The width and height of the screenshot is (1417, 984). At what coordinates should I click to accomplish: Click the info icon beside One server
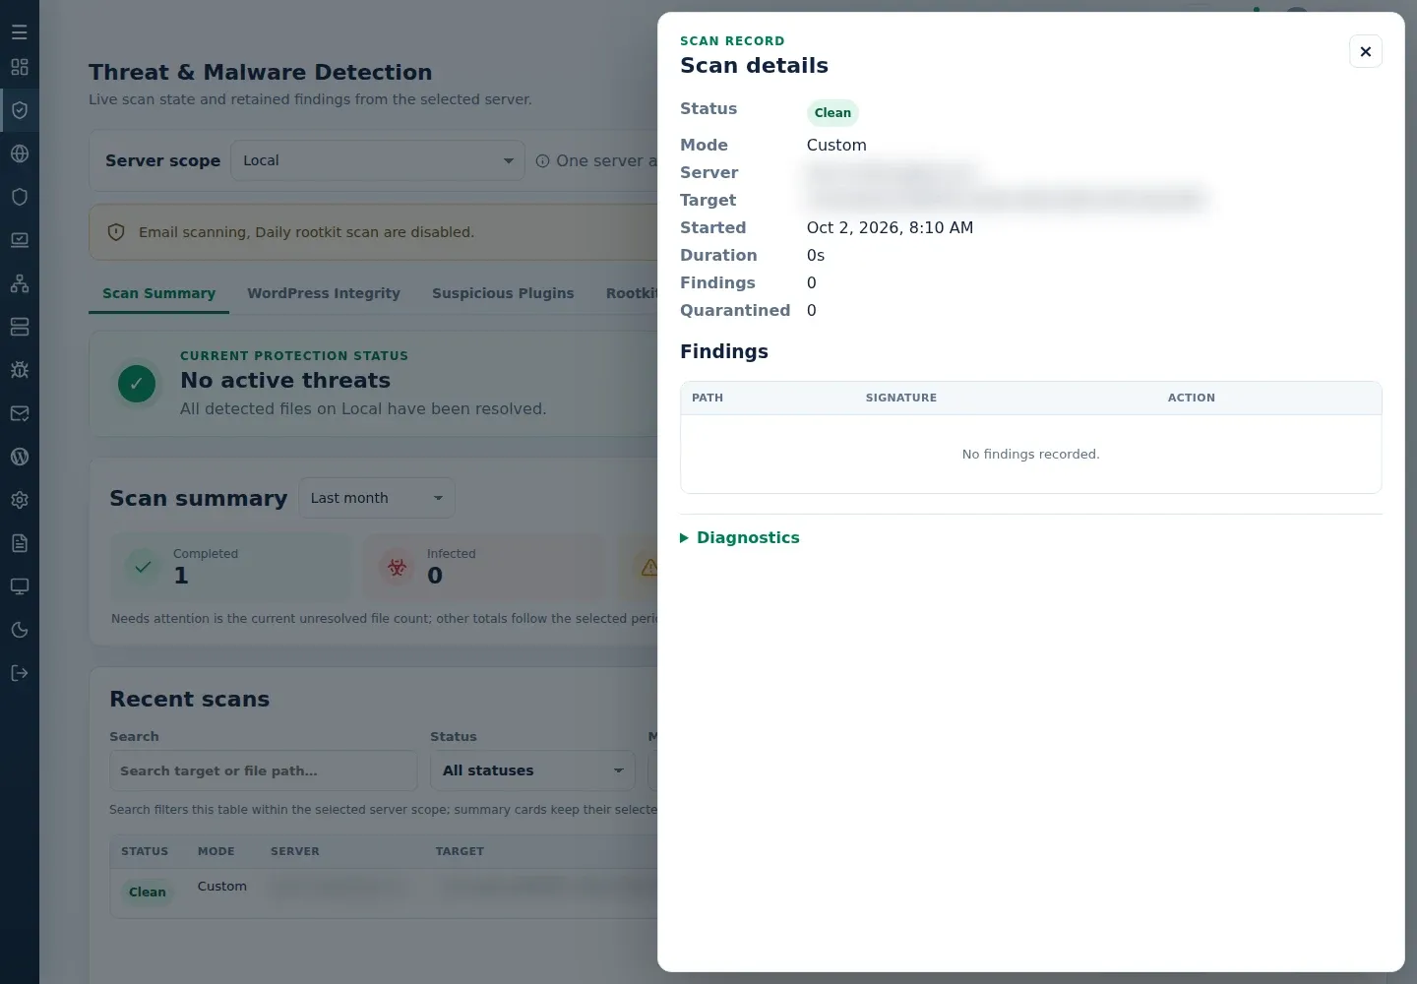[x=542, y=160]
